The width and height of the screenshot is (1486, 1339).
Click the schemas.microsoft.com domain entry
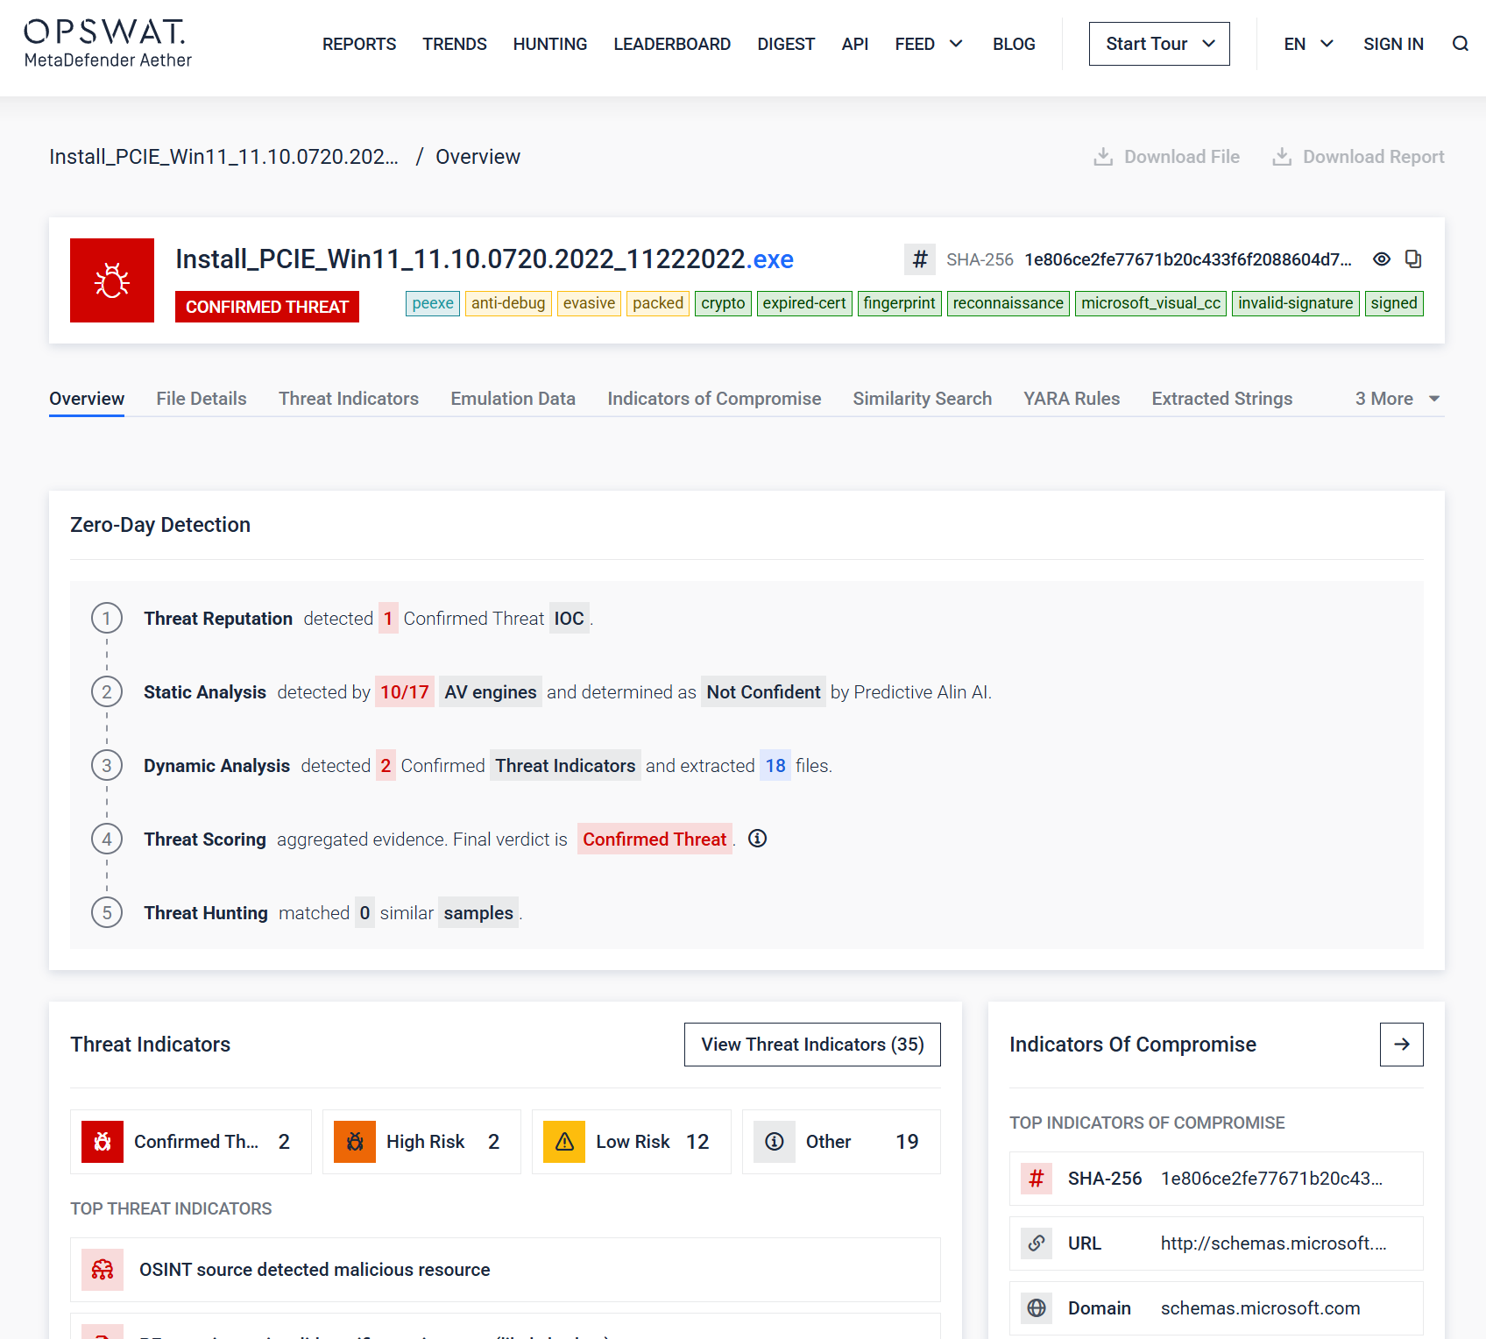pos(1216,1308)
